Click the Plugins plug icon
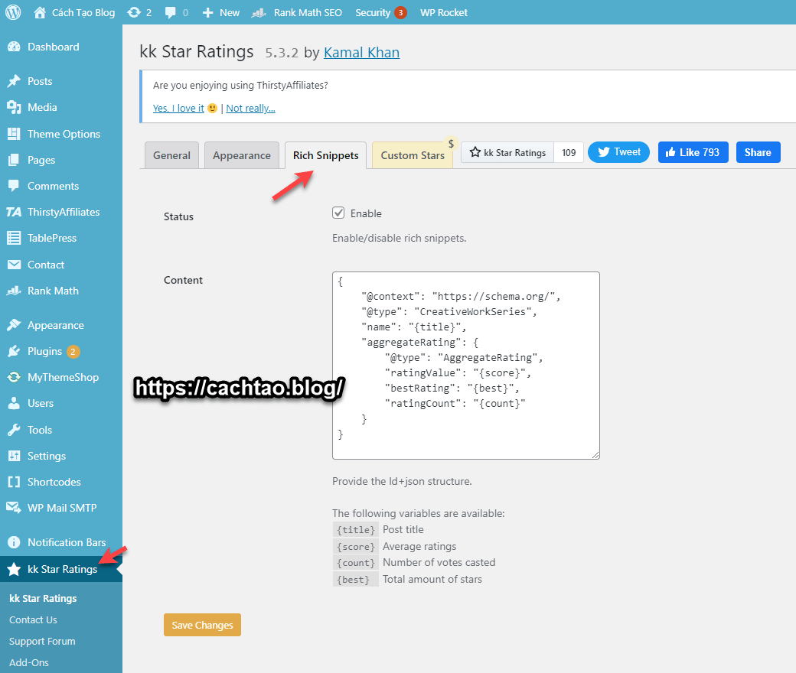This screenshot has height=673, width=796. pos(14,351)
